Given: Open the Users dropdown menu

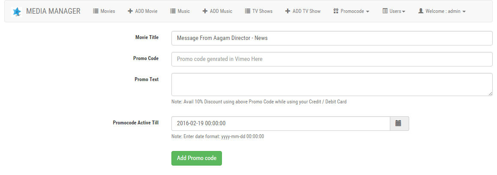Looking at the screenshot, I should tap(394, 11).
